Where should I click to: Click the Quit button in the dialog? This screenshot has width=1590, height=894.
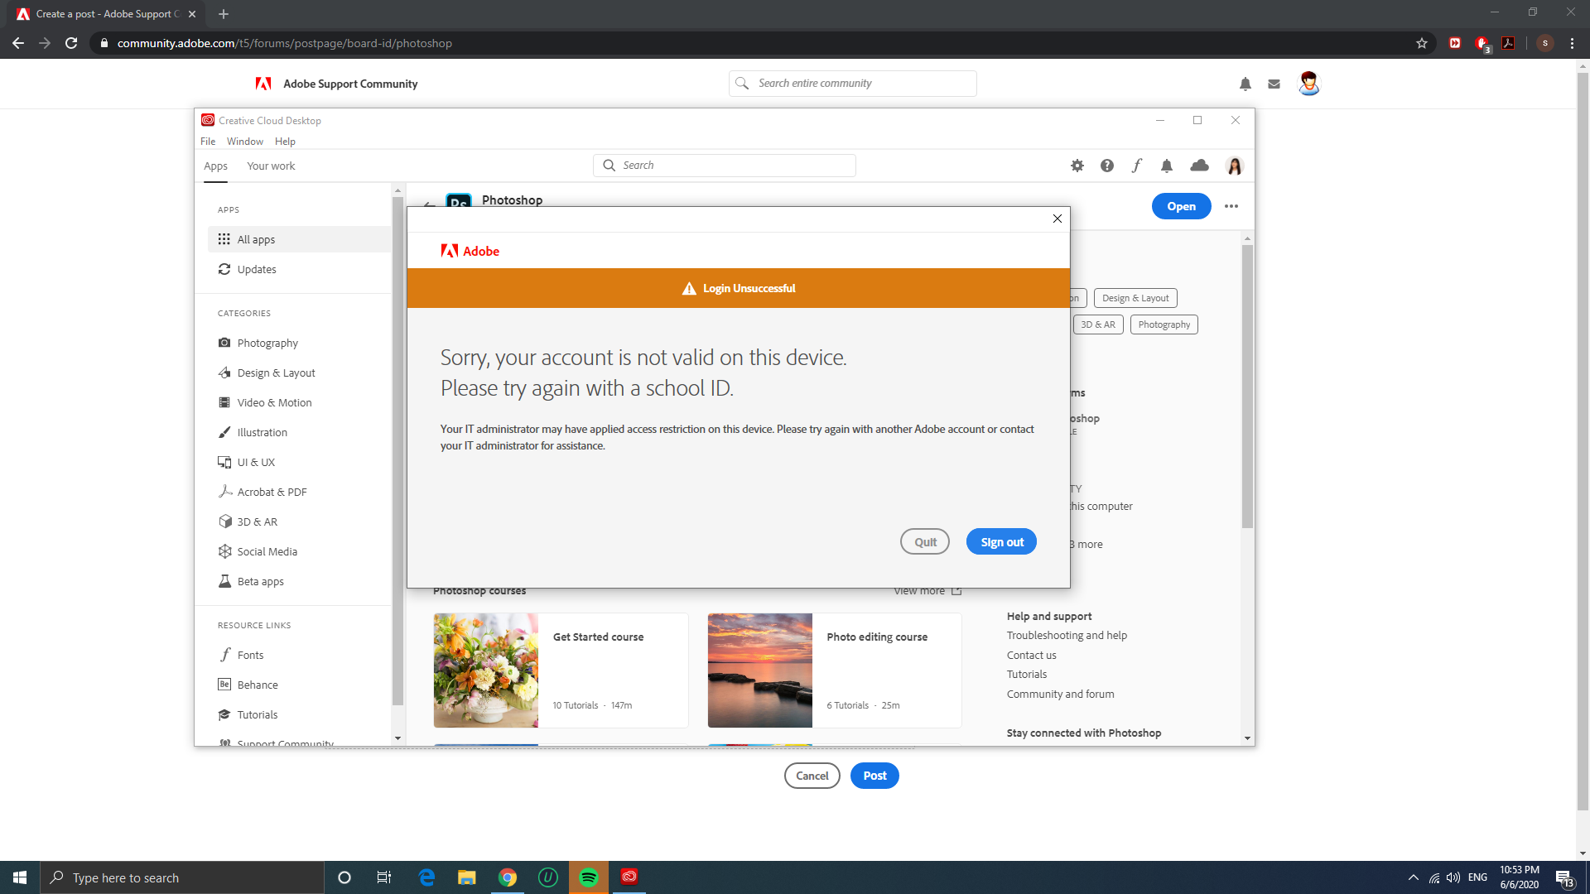click(925, 541)
